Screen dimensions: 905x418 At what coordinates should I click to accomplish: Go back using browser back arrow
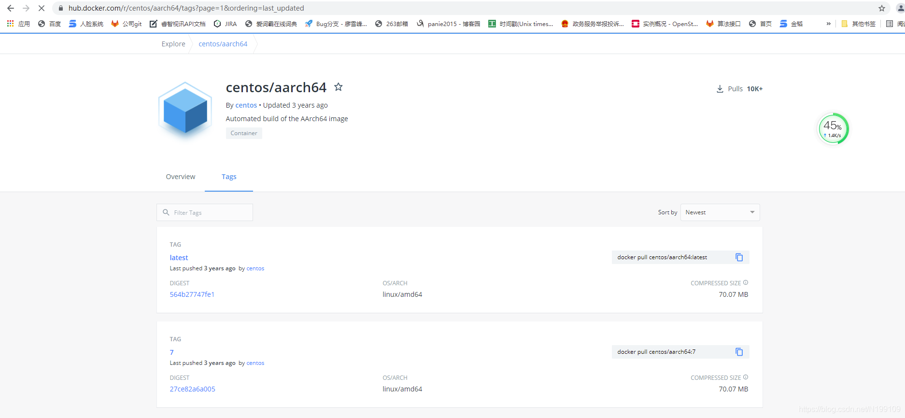click(11, 8)
